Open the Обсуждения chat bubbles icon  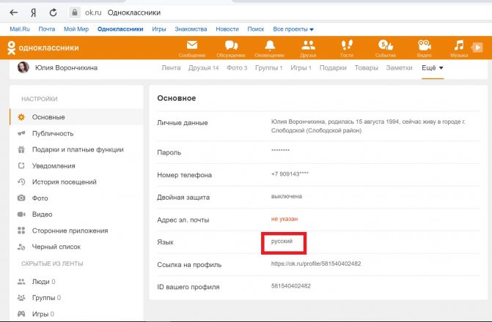coord(231,45)
